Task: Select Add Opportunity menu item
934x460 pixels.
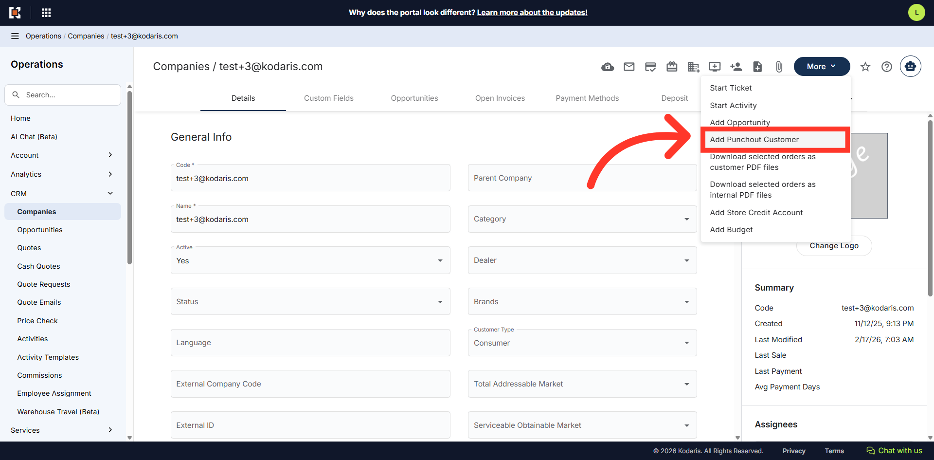Action: point(775,122)
